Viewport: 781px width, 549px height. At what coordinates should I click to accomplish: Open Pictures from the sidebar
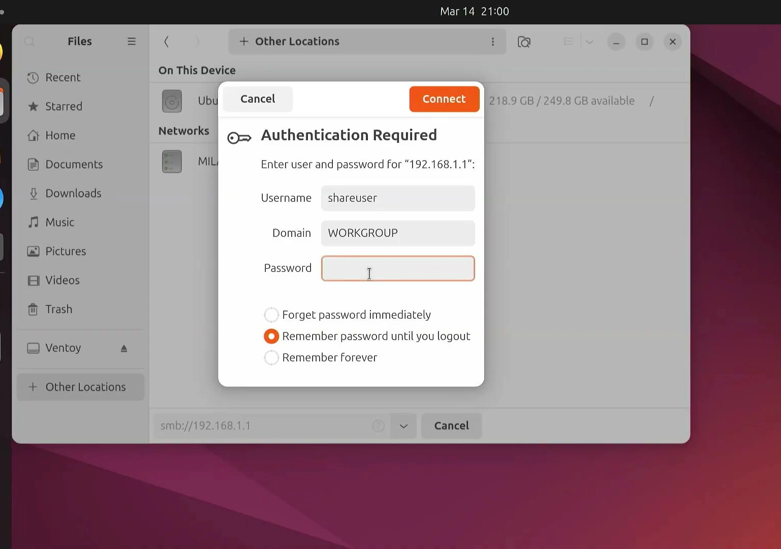pos(80,251)
